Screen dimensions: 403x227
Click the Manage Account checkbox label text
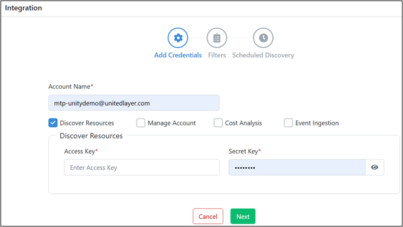pyautogui.click(x=172, y=123)
